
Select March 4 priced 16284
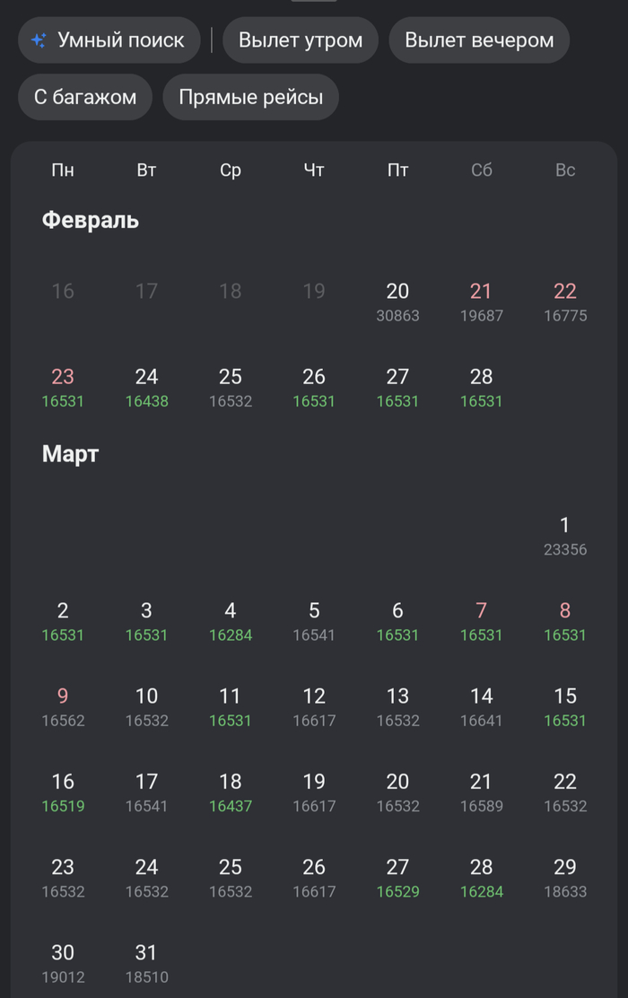[x=231, y=621]
